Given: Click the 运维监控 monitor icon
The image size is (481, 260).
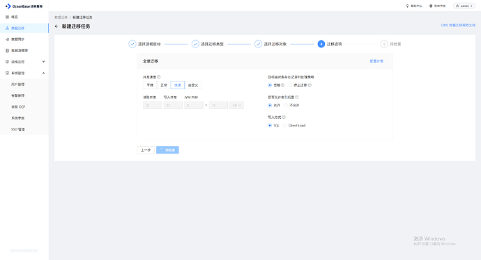Looking at the screenshot, I should 8,62.
